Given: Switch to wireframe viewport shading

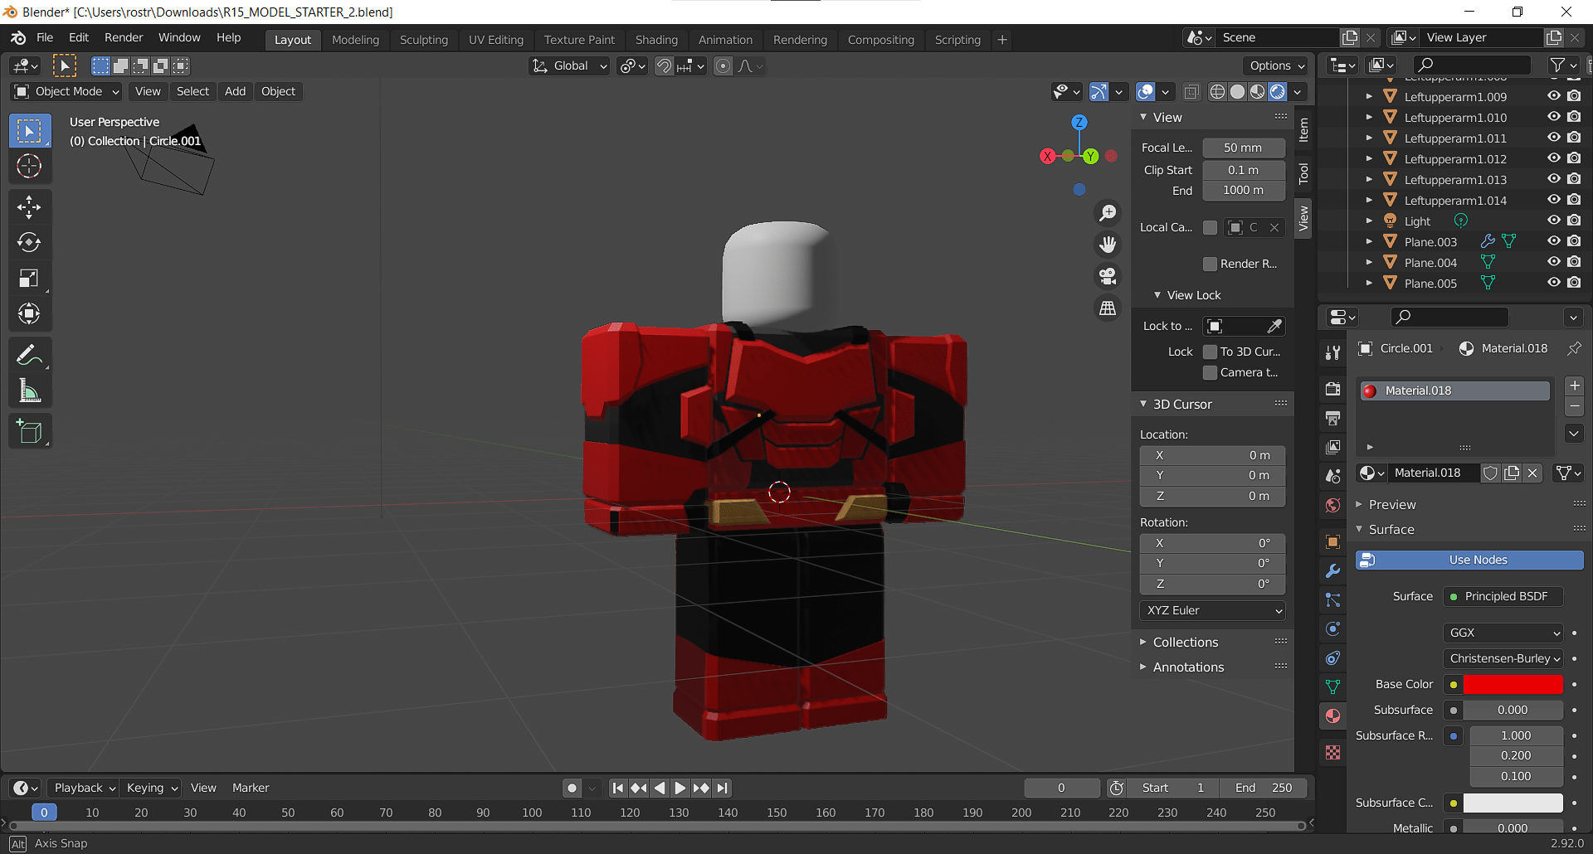Looking at the screenshot, I should click(1217, 91).
